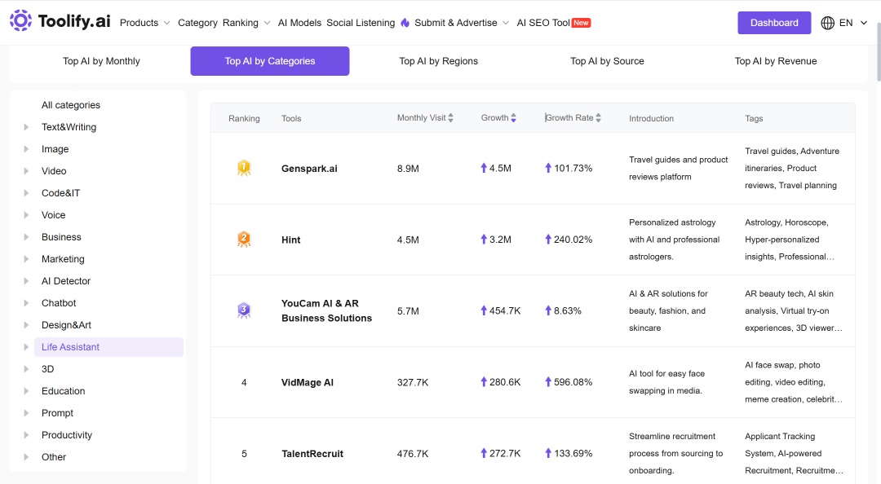Click the globe language icon
This screenshot has width=881, height=484.
[x=827, y=23]
